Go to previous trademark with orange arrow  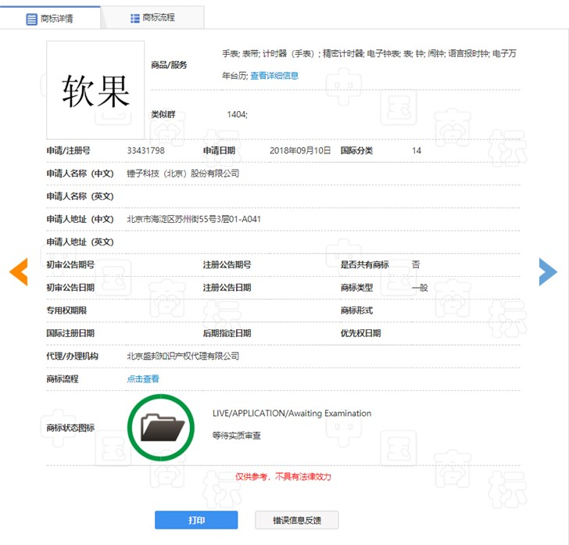pos(19,271)
